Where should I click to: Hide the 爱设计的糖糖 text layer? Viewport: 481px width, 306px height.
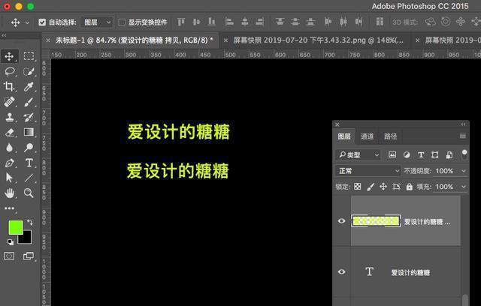coord(341,271)
